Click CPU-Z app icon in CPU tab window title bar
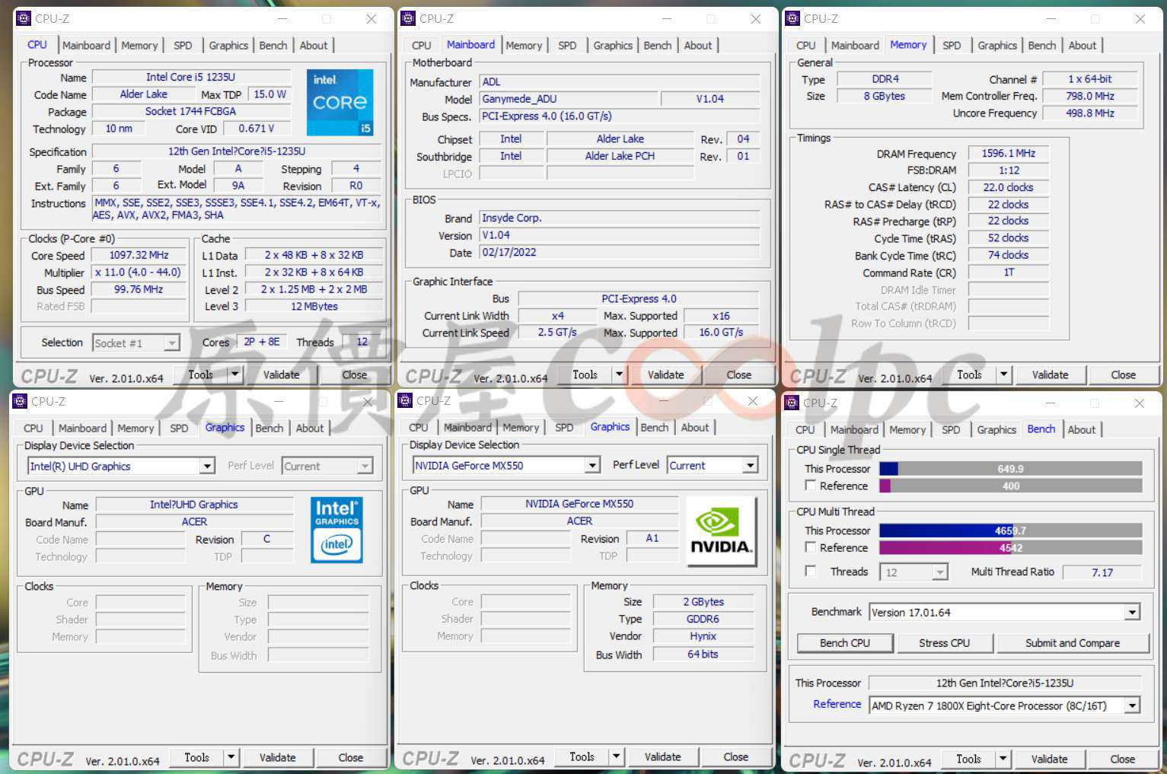1167x774 pixels. click(24, 19)
